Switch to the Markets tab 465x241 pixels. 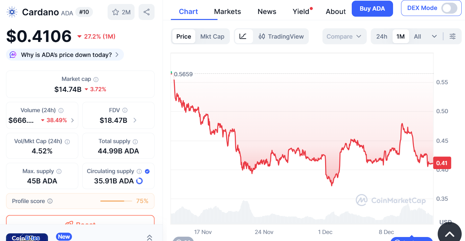(228, 11)
